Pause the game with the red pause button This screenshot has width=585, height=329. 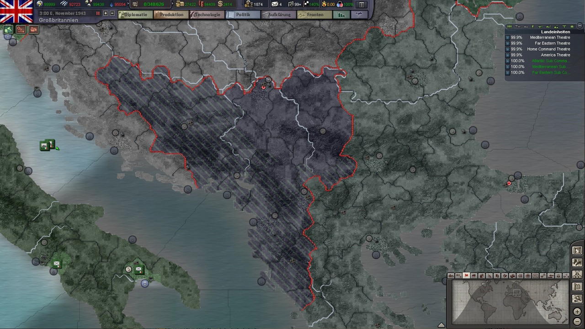tap(98, 13)
